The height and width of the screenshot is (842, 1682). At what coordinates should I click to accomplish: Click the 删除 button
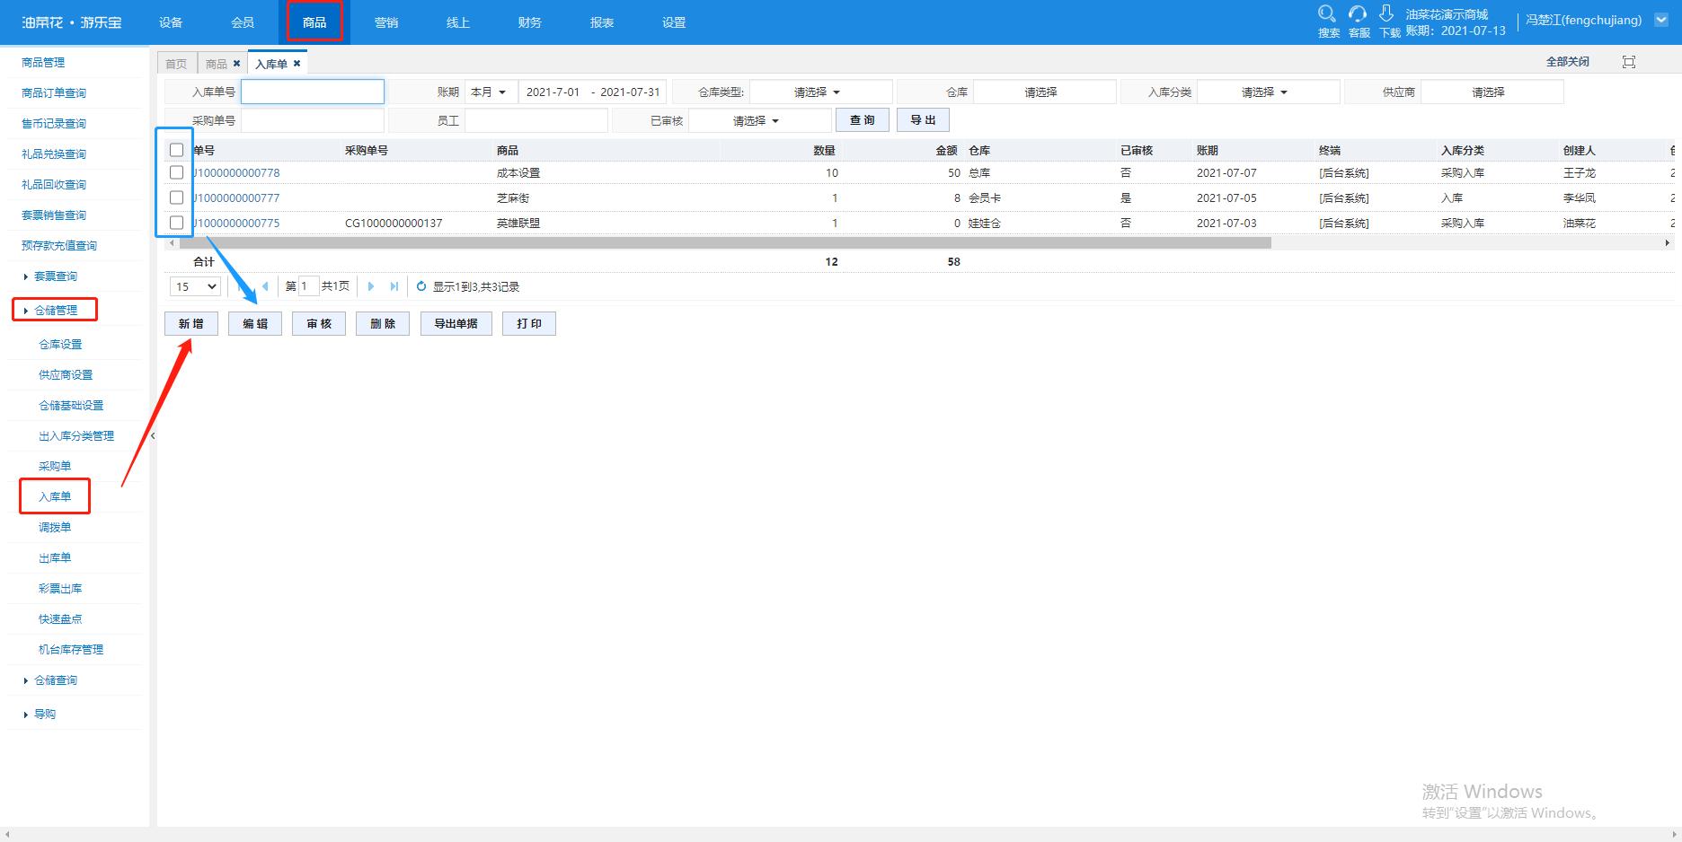(383, 324)
